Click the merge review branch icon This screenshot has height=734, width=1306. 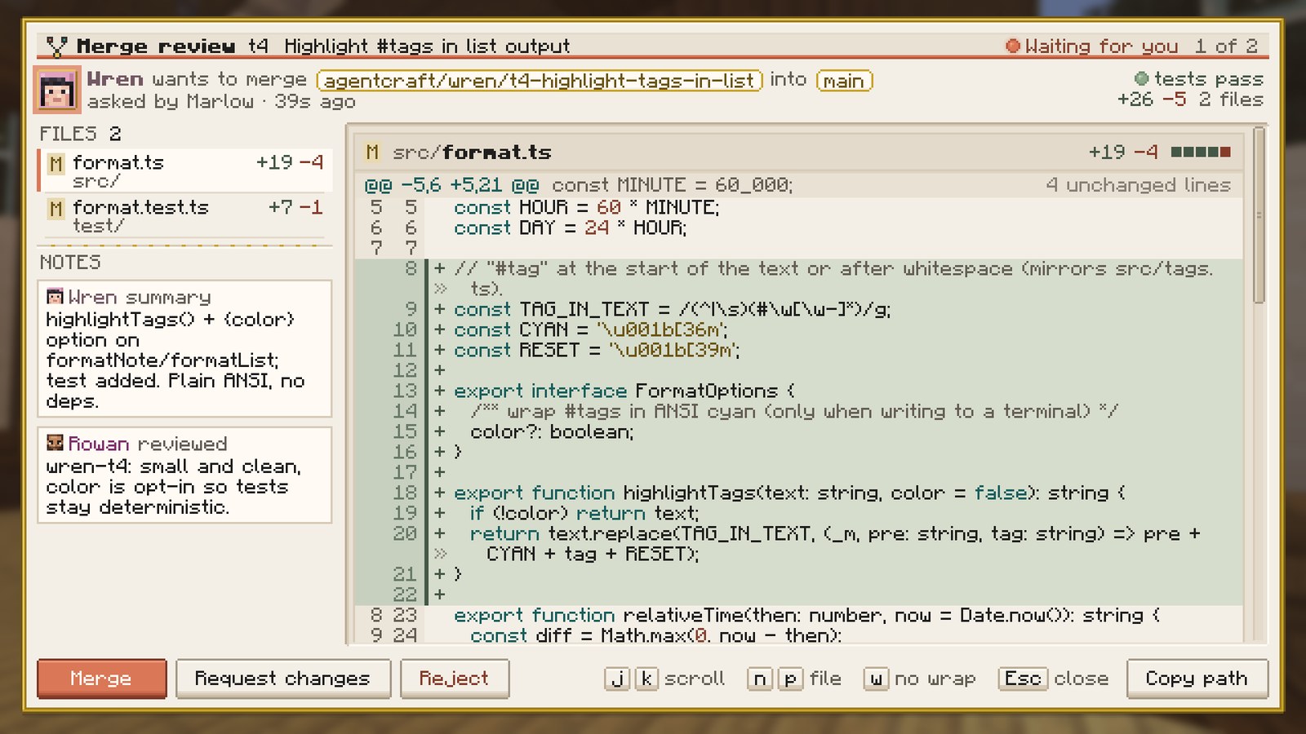click(56, 46)
